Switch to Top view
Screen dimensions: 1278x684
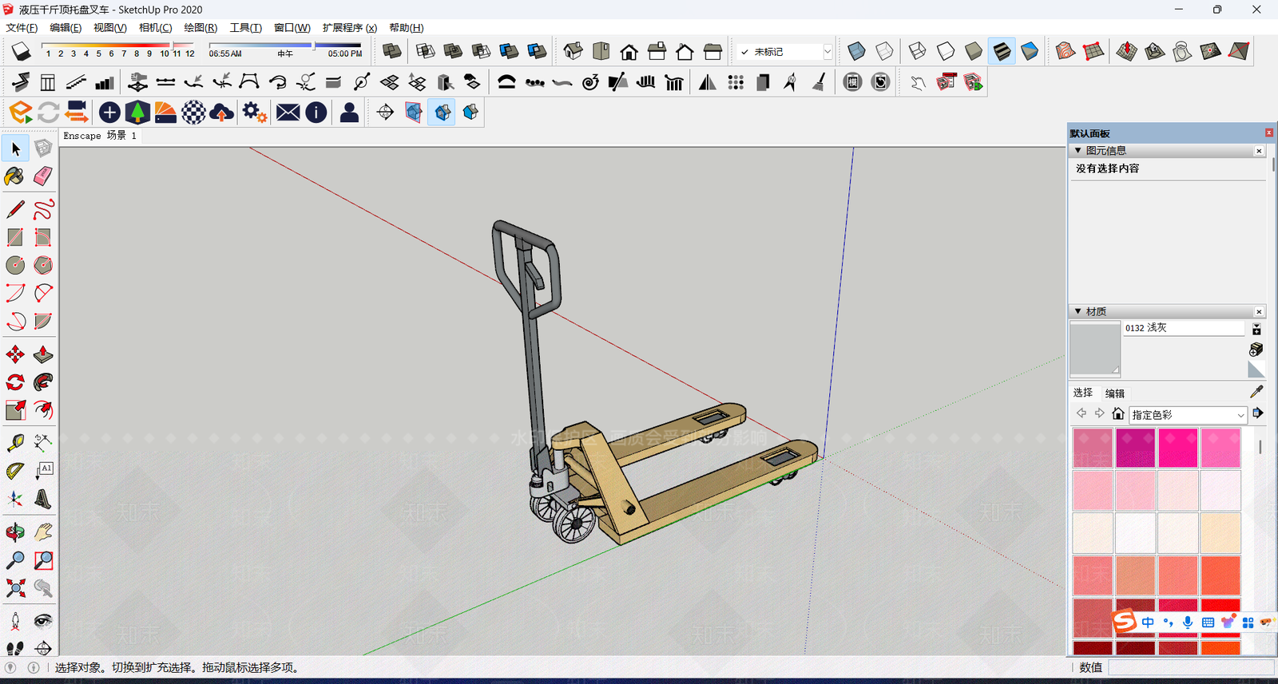(x=601, y=52)
